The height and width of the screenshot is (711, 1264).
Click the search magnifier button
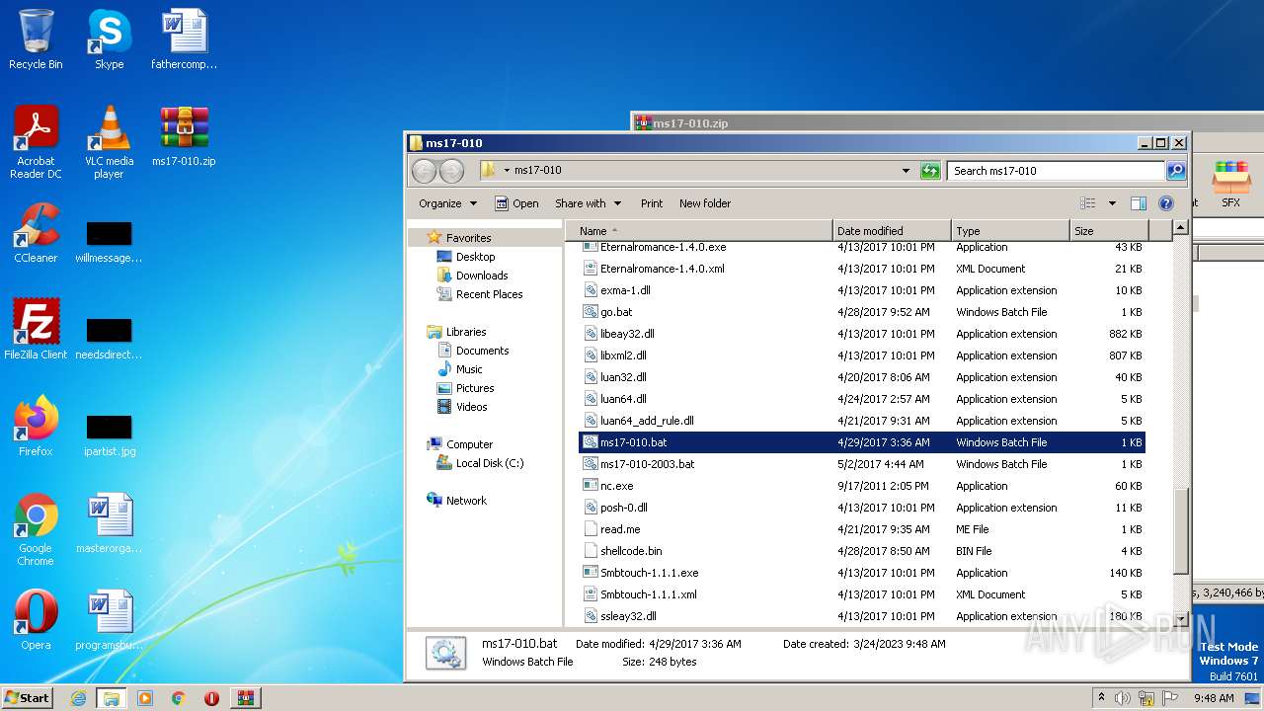1176,171
